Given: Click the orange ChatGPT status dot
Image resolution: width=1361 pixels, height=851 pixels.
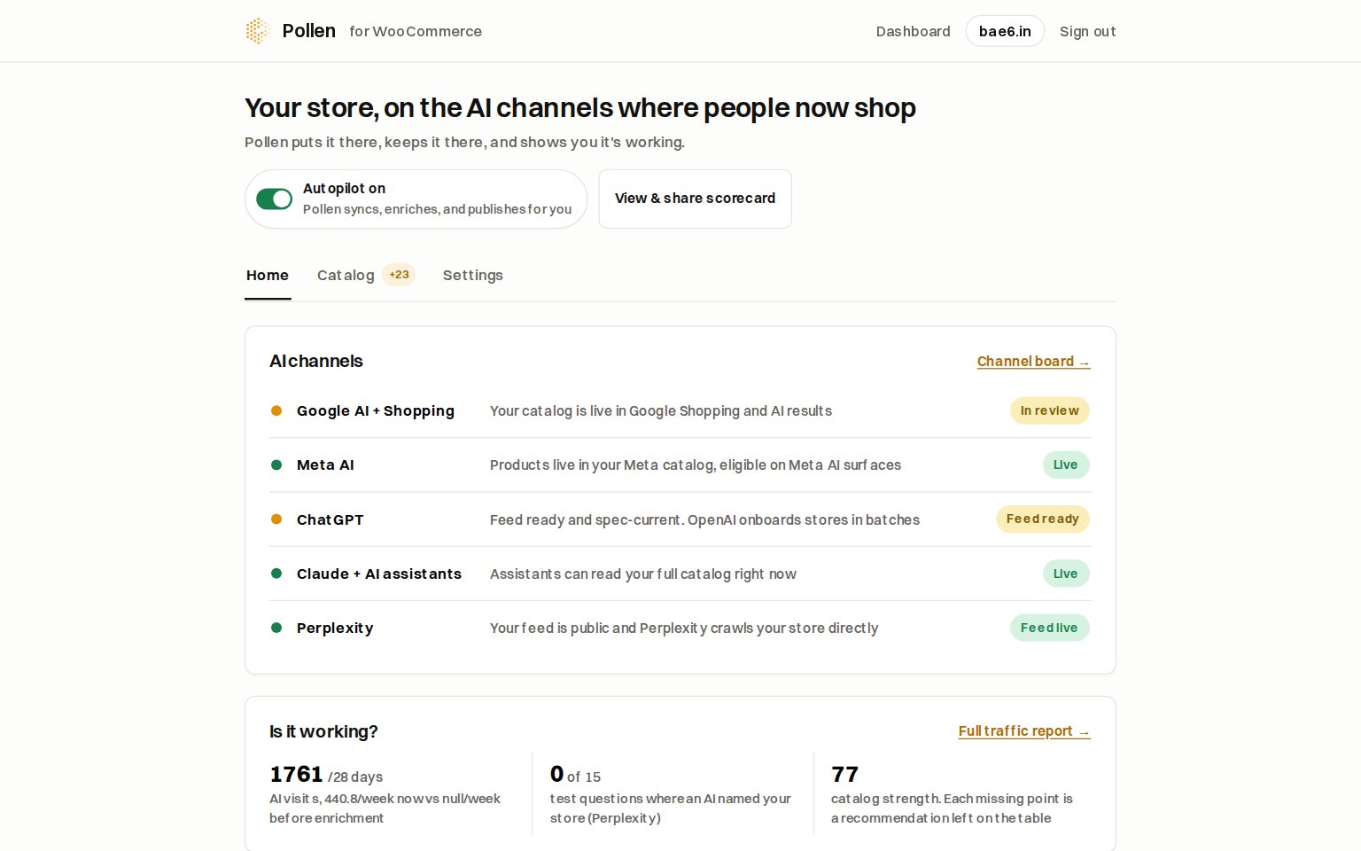Looking at the screenshot, I should 276,519.
